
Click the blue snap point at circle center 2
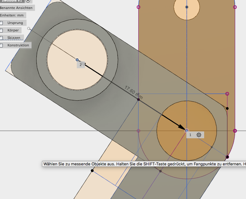tap(77, 60)
